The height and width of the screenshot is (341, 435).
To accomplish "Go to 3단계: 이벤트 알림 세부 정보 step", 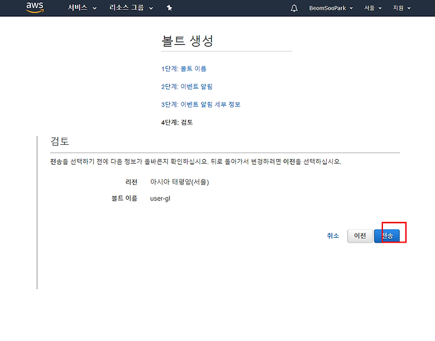I will click(201, 104).
